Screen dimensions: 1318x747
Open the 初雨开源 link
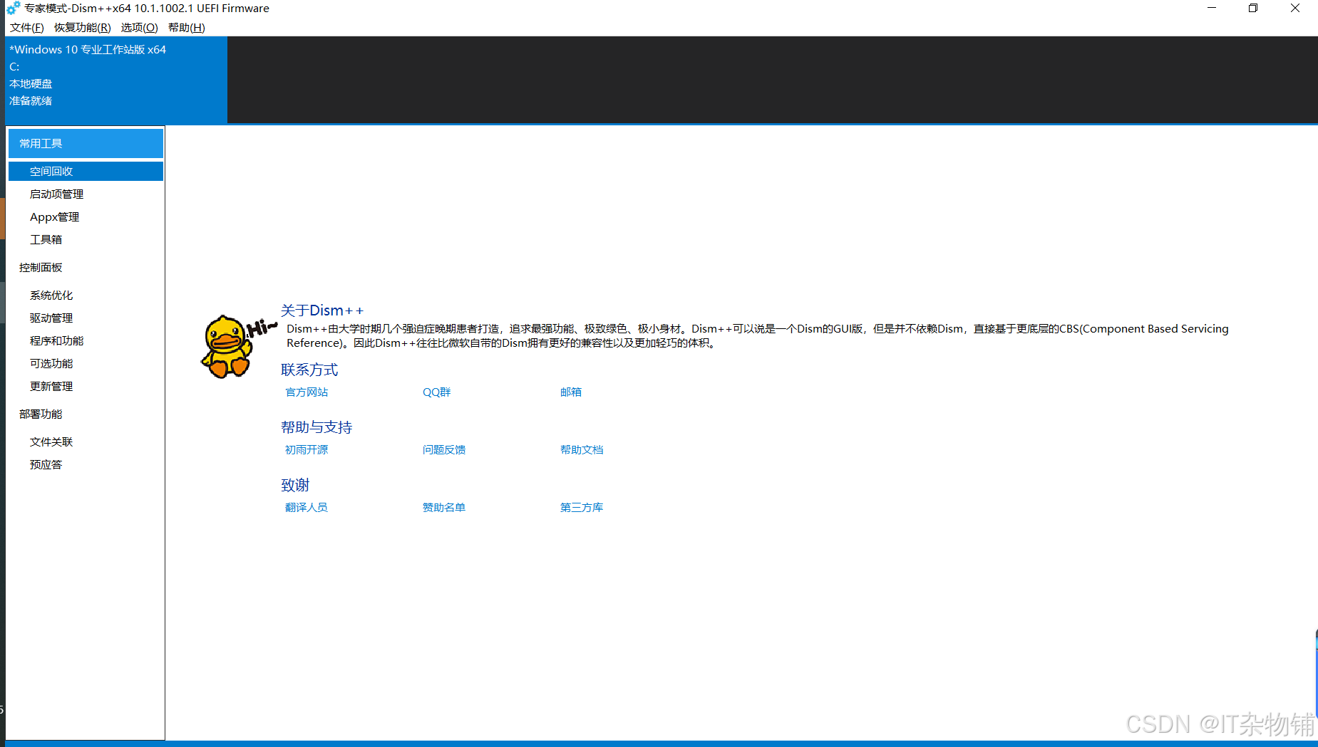pos(307,450)
